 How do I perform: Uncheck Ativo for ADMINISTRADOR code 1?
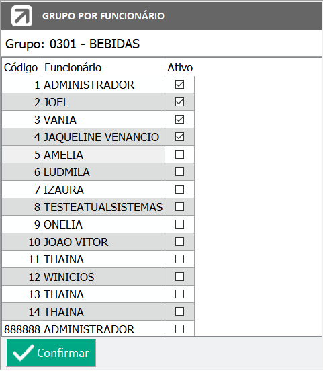pyautogui.click(x=179, y=85)
